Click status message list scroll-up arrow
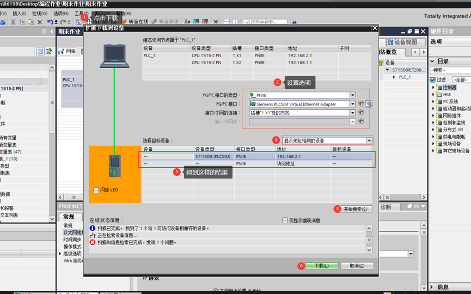 click(x=369, y=229)
